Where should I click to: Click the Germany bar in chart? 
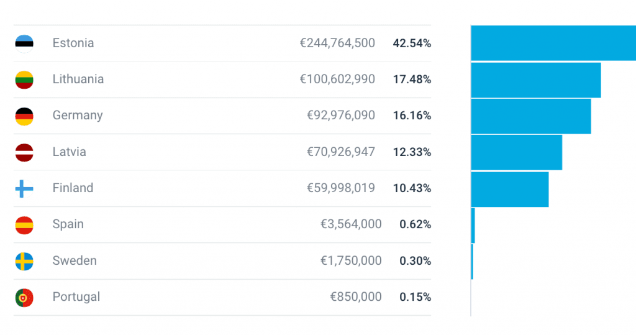(530, 116)
